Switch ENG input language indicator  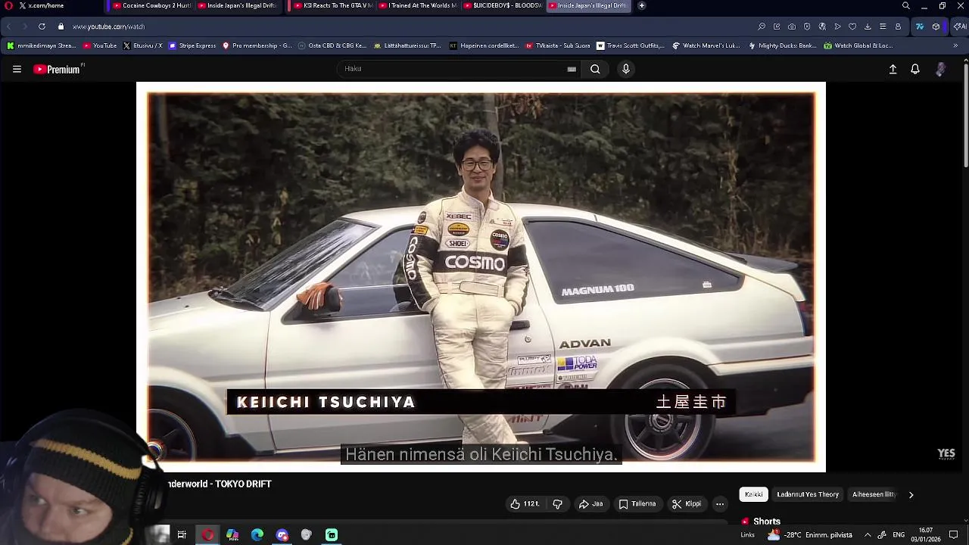[x=899, y=535]
